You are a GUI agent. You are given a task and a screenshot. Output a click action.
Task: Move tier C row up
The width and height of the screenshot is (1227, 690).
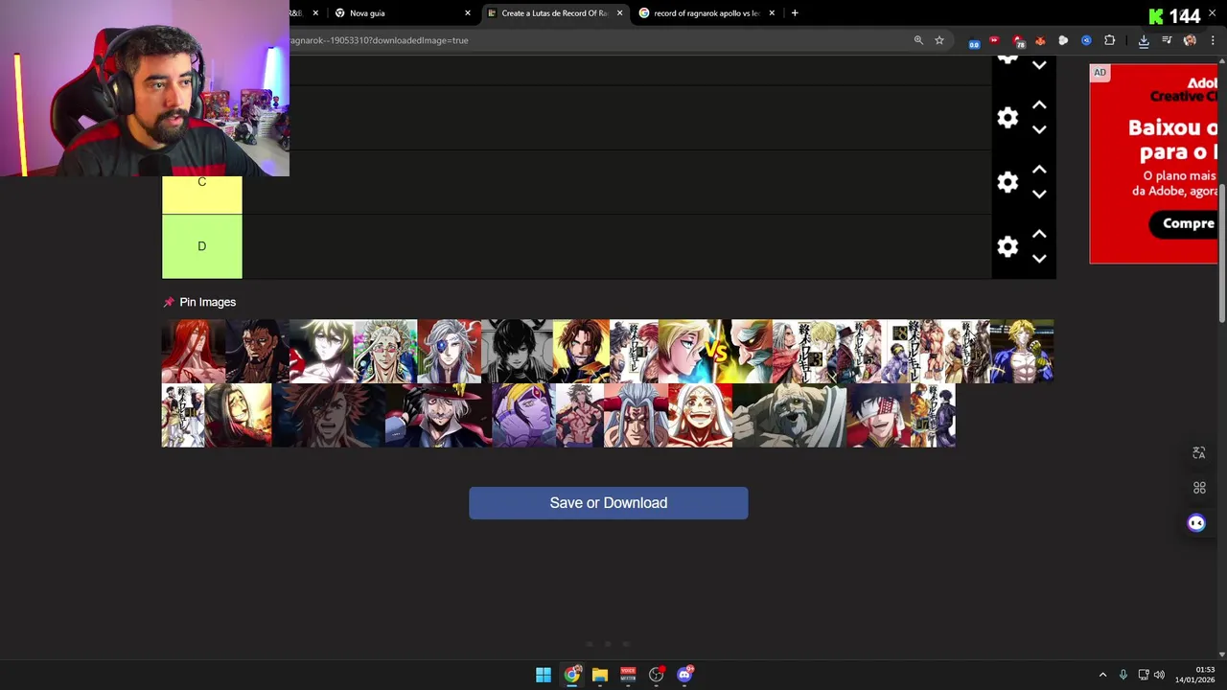[x=1039, y=170]
